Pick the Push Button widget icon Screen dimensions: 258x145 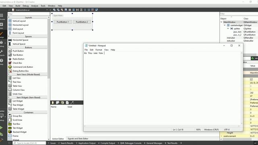tap(10, 51)
